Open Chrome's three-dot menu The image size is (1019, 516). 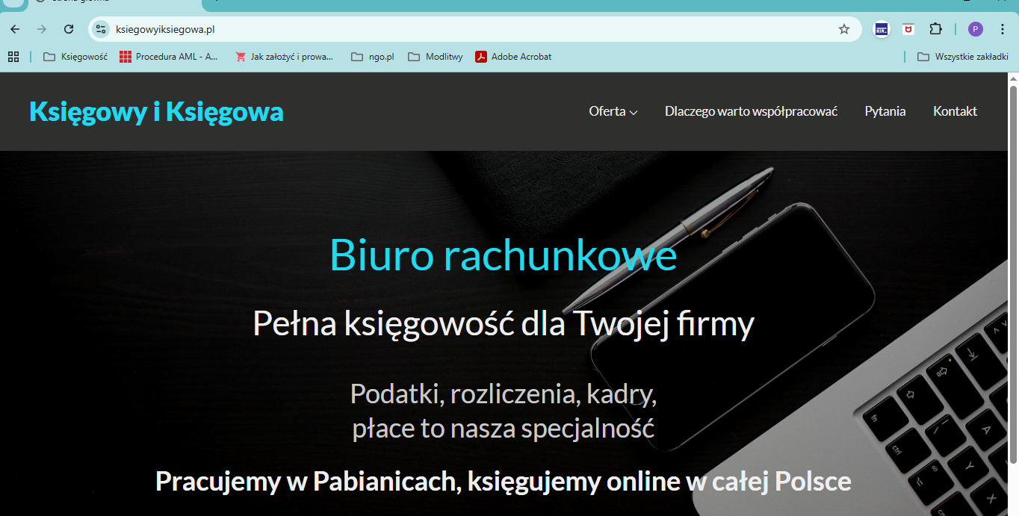pyautogui.click(x=1003, y=29)
